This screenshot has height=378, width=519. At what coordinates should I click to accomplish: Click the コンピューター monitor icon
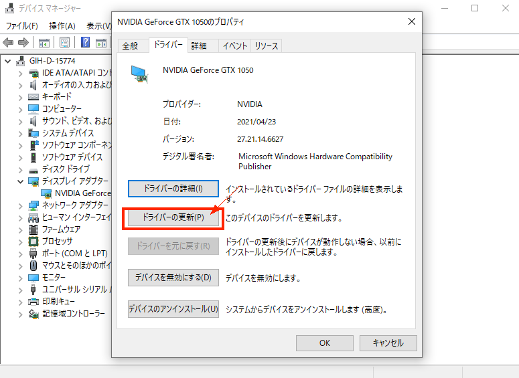point(33,109)
